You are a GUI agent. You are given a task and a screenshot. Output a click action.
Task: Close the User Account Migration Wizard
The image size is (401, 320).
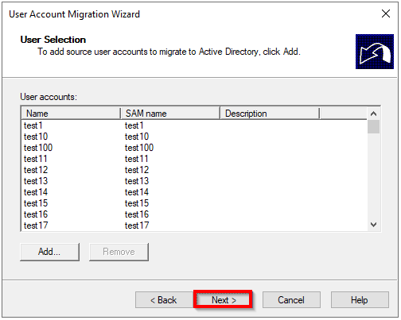click(x=386, y=13)
